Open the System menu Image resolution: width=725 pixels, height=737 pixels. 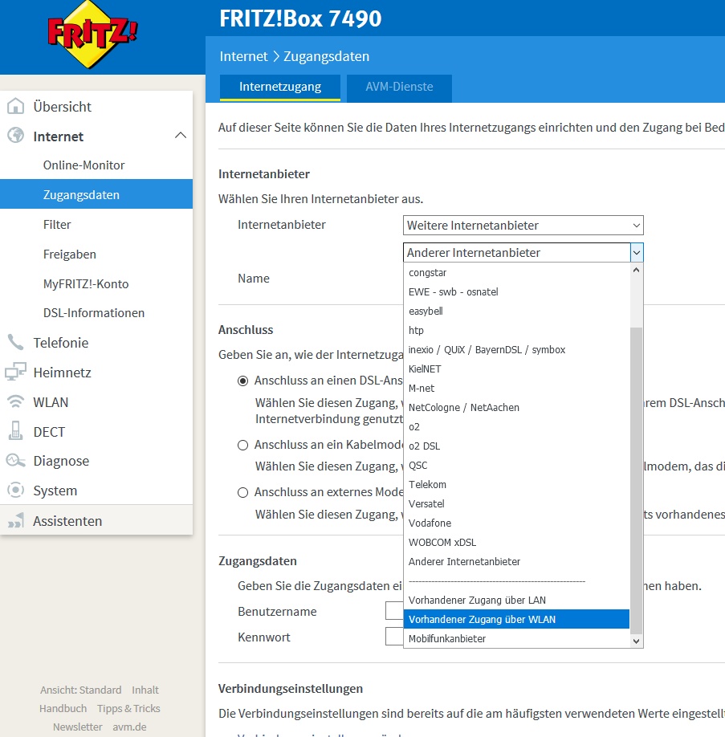tap(55, 491)
